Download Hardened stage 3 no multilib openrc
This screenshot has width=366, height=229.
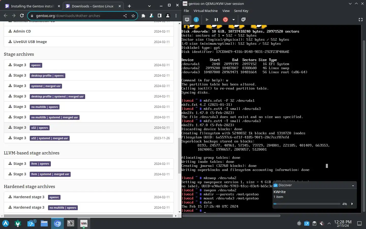(89, 208)
